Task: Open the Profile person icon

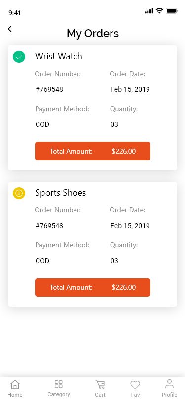Action: (169, 384)
